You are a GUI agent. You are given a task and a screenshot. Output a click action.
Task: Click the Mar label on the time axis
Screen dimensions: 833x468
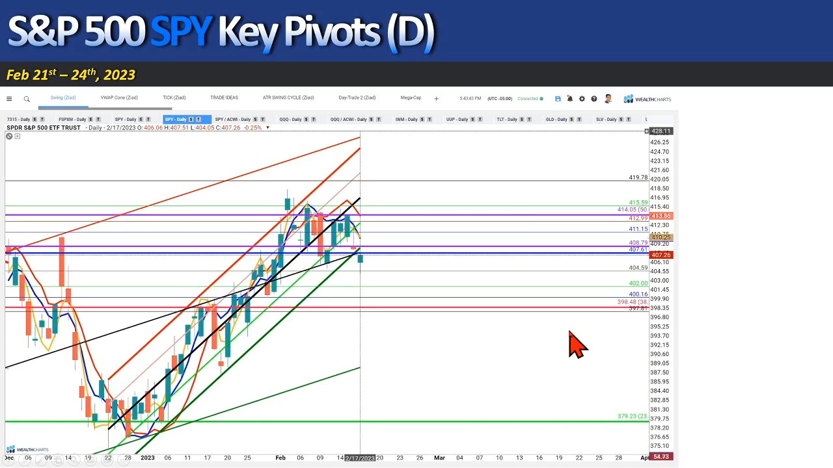440,458
